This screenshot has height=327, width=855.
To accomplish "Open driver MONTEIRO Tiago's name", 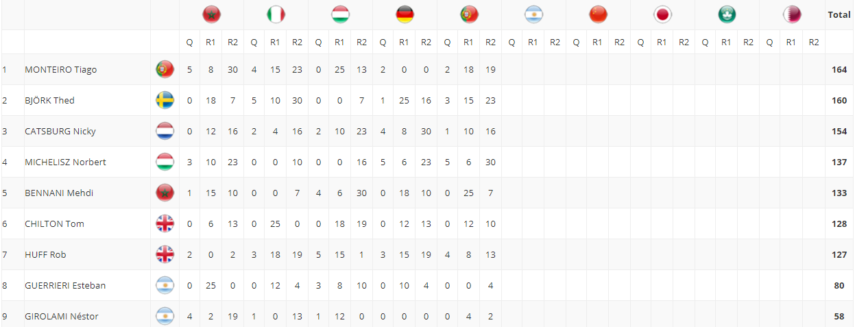I will [60, 69].
